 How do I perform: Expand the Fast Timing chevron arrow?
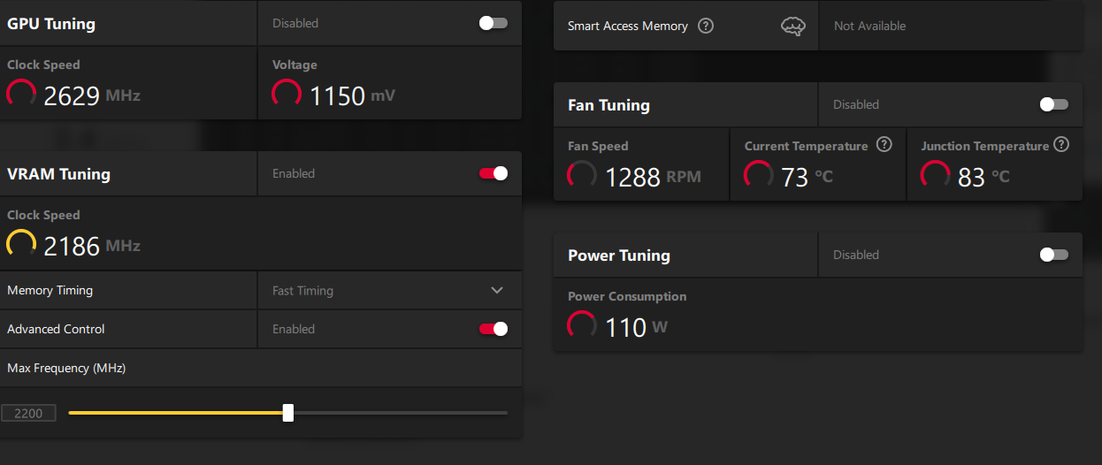tap(497, 290)
